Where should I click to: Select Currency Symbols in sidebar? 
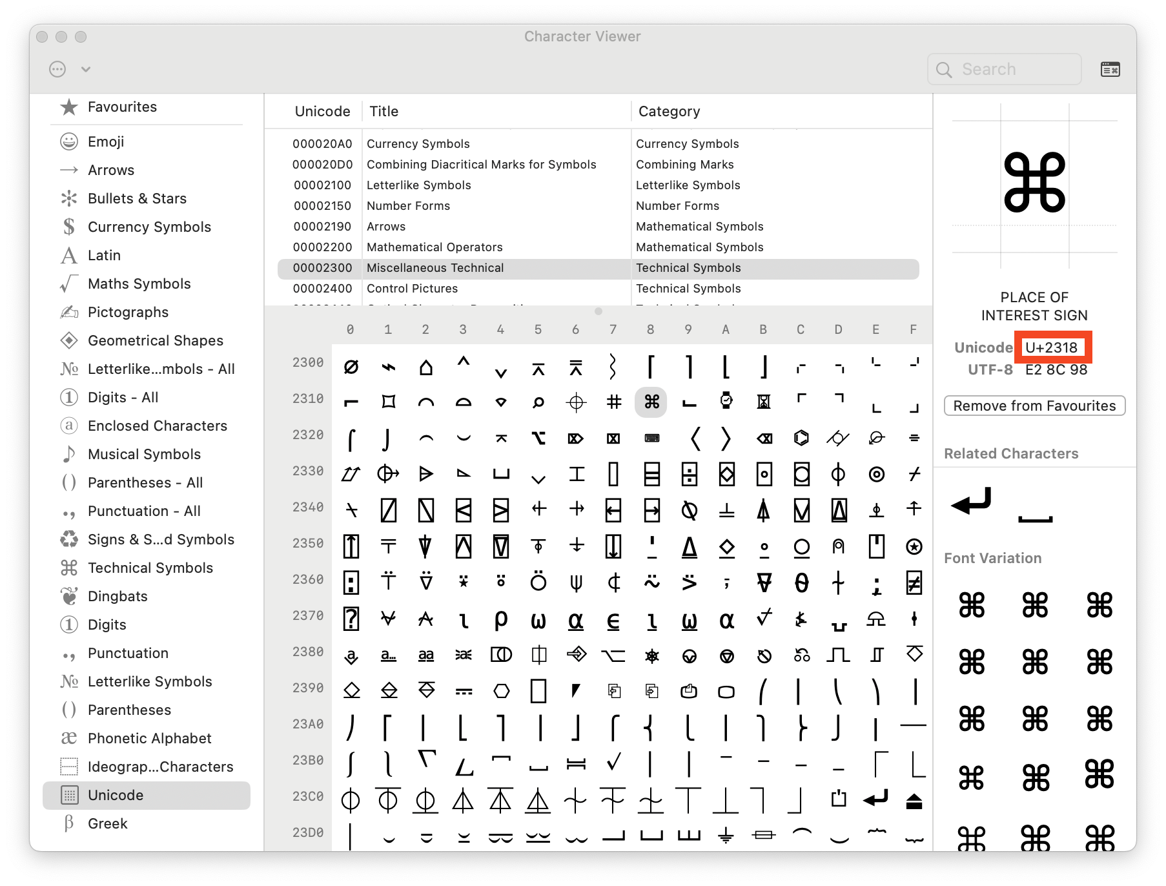click(x=147, y=227)
